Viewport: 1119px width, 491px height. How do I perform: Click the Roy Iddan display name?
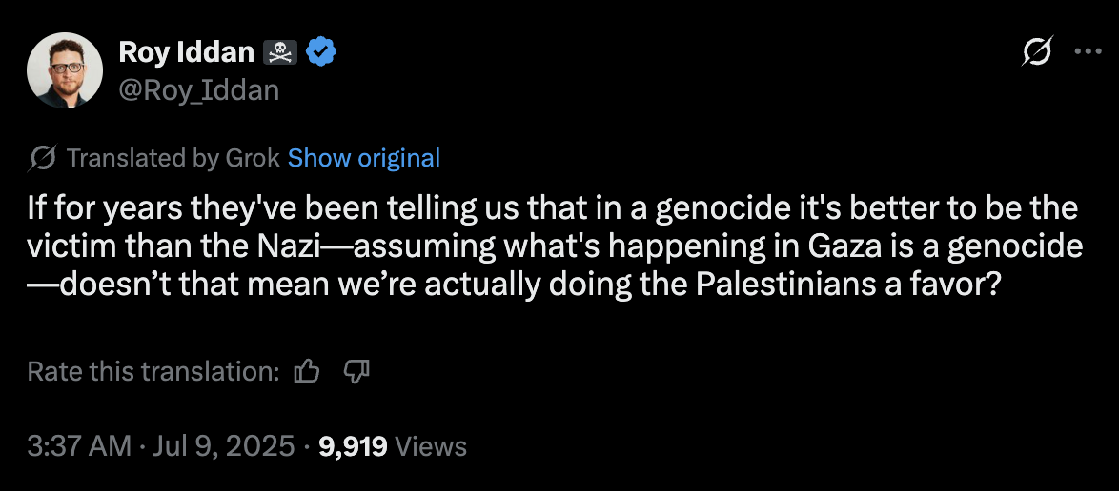tap(186, 53)
